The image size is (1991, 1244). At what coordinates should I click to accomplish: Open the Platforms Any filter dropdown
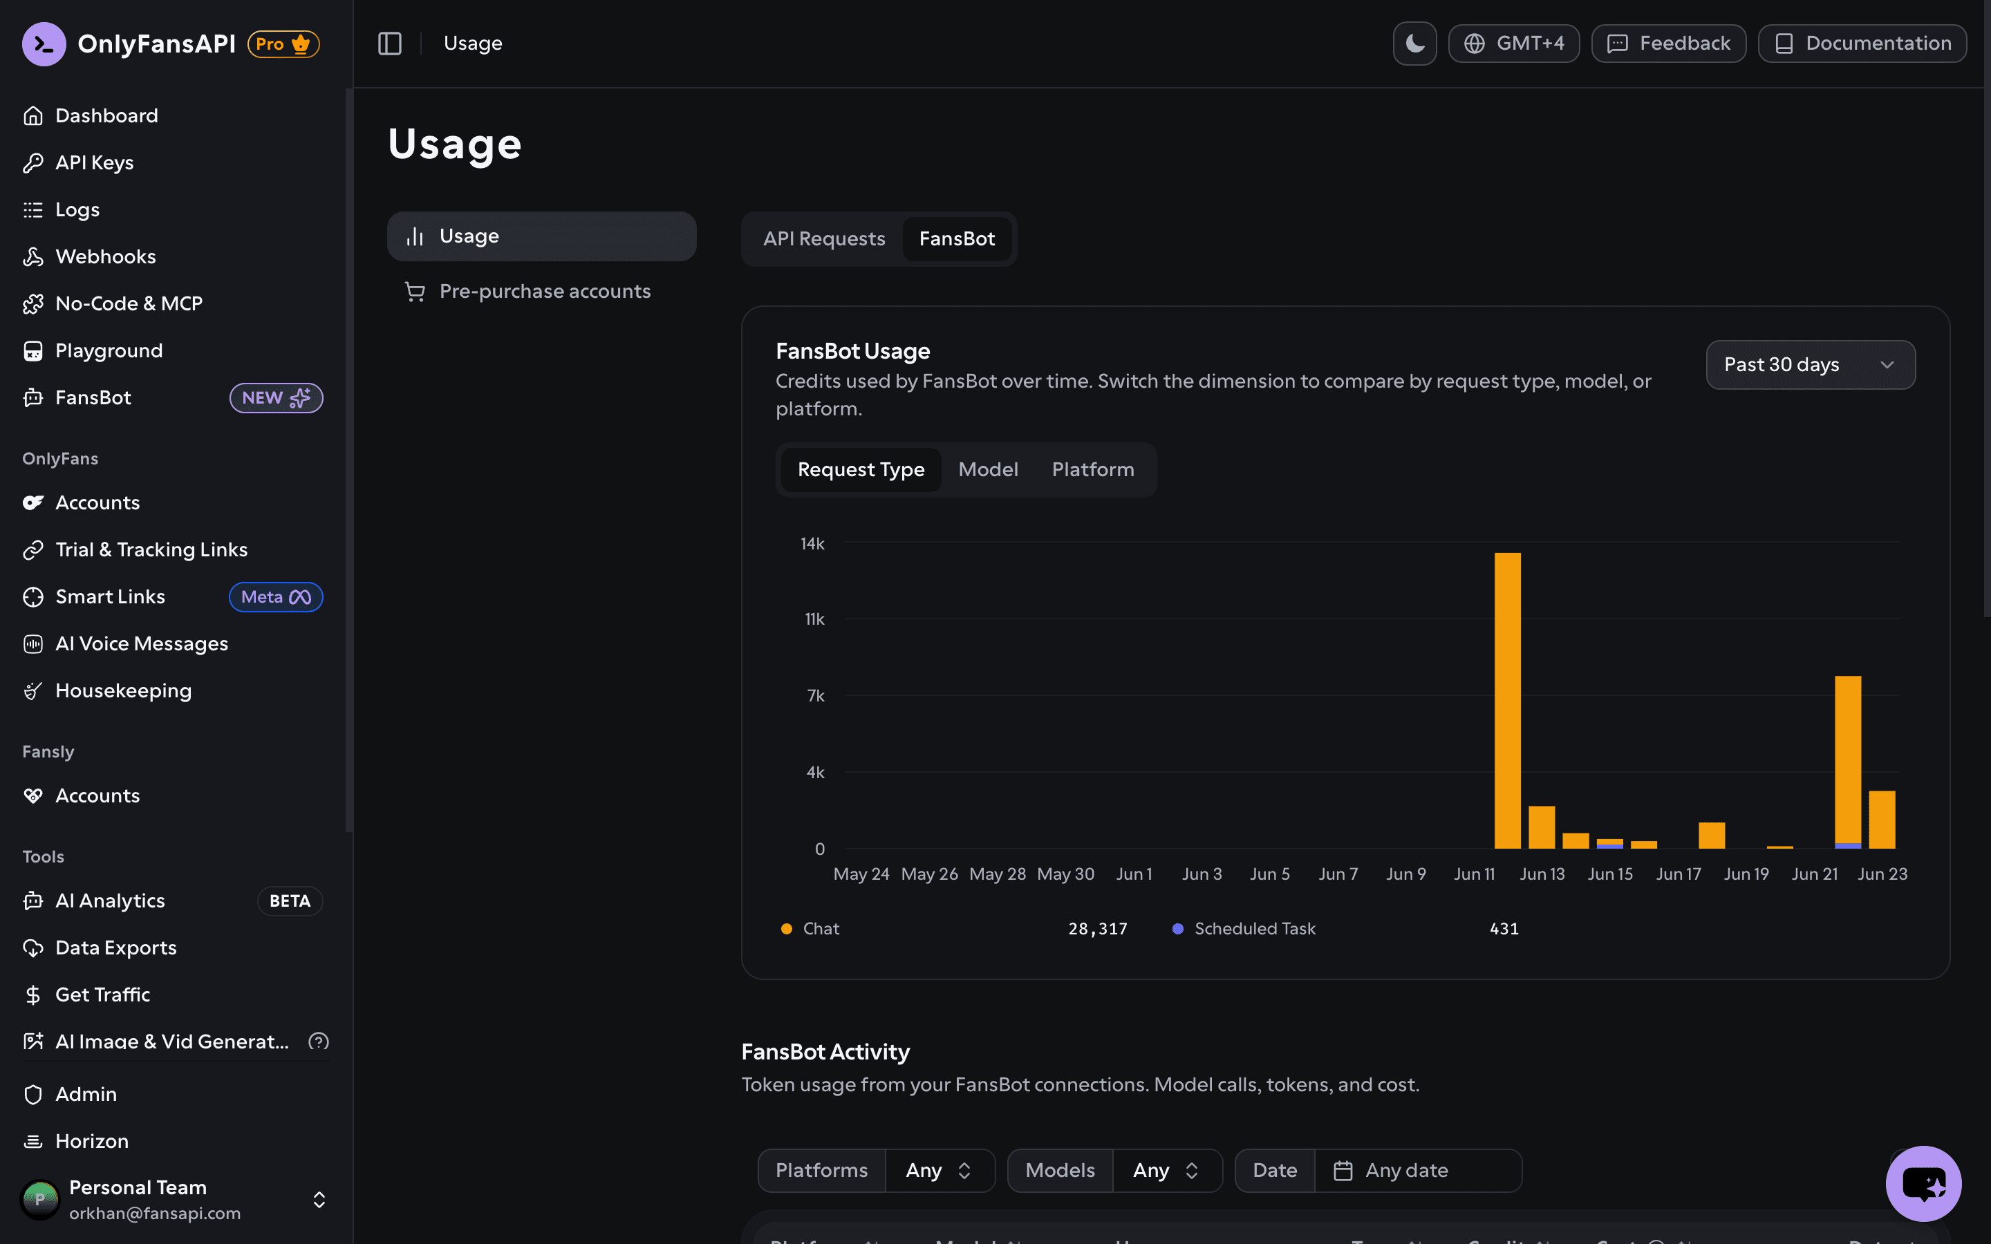pyautogui.click(x=940, y=1171)
